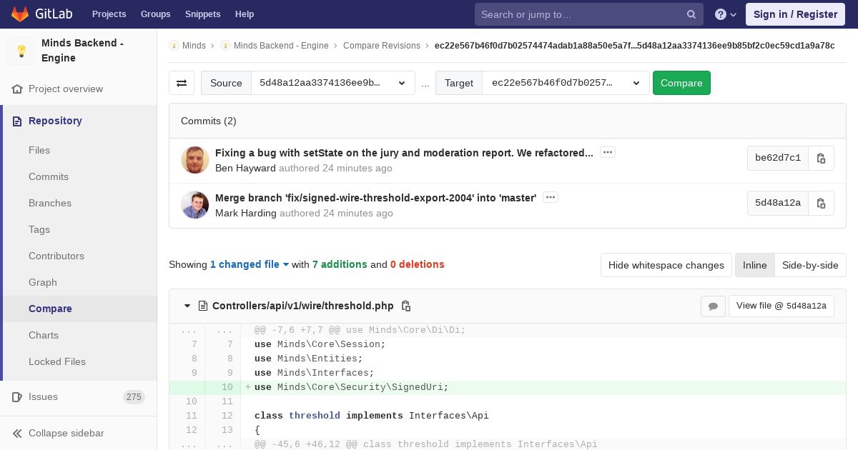Copy commit SHA 5d48a12a to clipboard
858x450 pixels.
tap(821, 203)
